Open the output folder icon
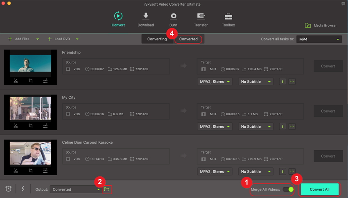The width and height of the screenshot is (348, 198). 107,189
